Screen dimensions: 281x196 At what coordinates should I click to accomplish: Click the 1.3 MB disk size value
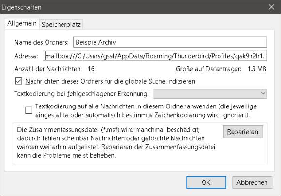257,69
